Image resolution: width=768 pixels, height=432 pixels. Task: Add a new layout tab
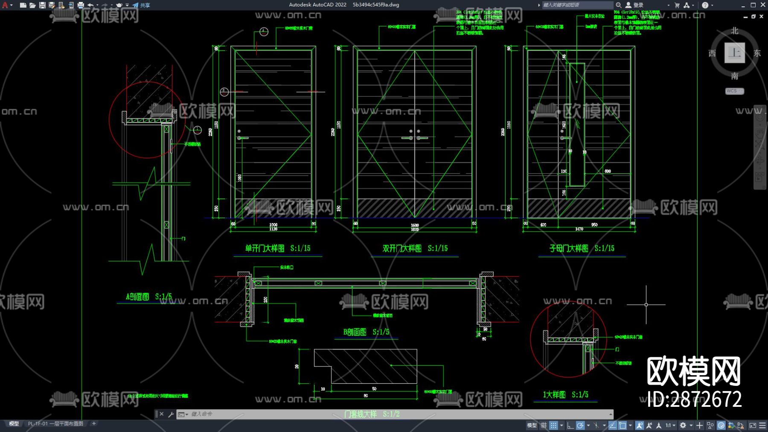[x=94, y=424]
